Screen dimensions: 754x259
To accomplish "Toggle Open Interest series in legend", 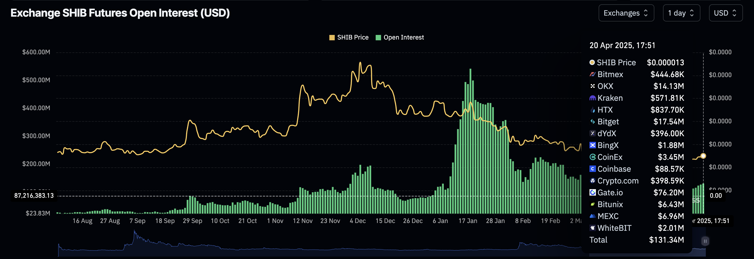I will (403, 37).
